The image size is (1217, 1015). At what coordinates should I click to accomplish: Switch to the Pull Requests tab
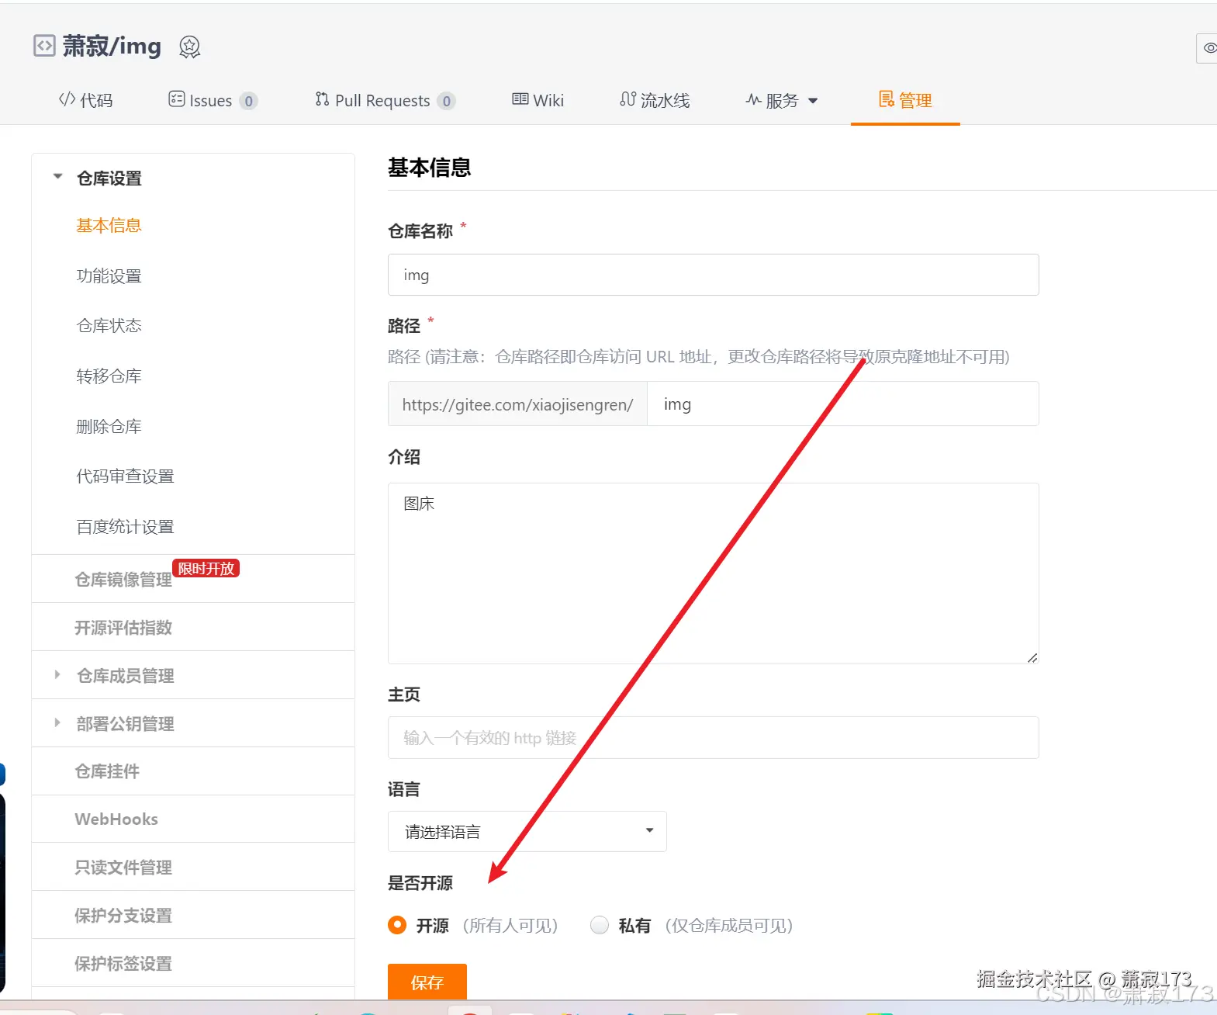point(385,100)
